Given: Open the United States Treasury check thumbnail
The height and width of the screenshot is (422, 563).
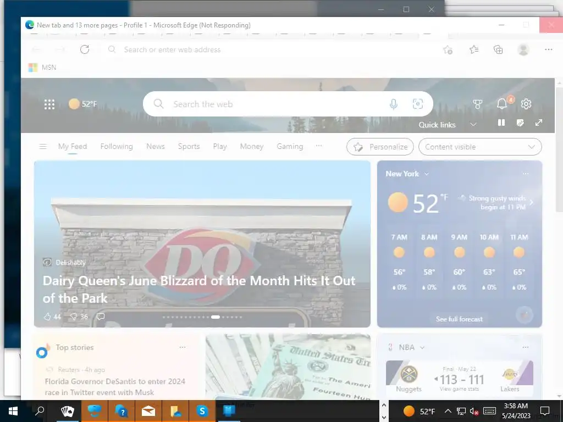Looking at the screenshot, I should coord(288,367).
